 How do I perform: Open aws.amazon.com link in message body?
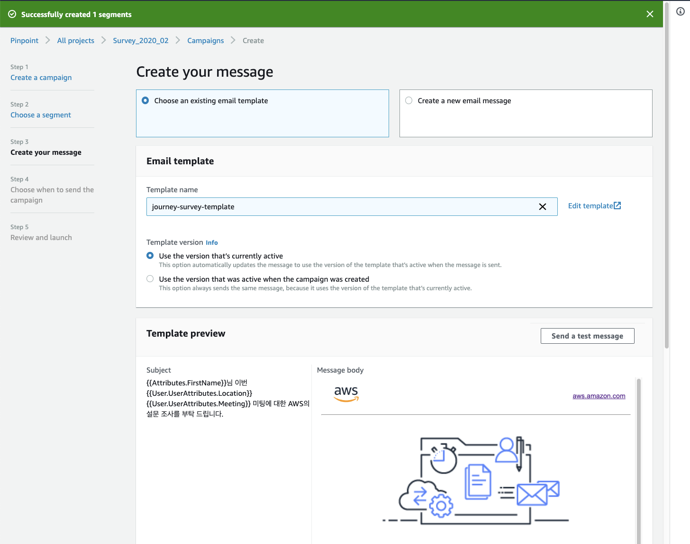(599, 396)
